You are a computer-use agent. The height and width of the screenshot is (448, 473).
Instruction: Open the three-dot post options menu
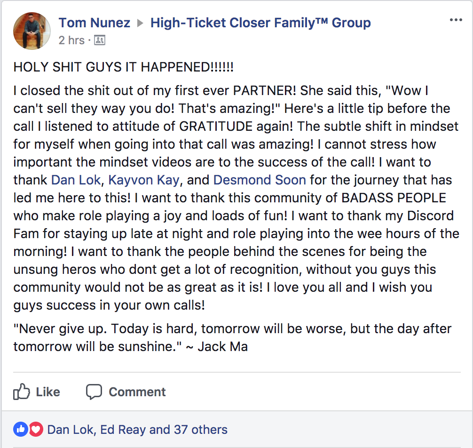pos(456,20)
